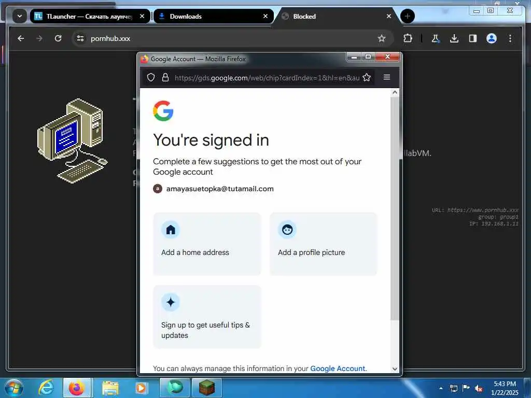Click account email amayasuetopka@tutamail.com
The image size is (531, 398).
point(220,189)
